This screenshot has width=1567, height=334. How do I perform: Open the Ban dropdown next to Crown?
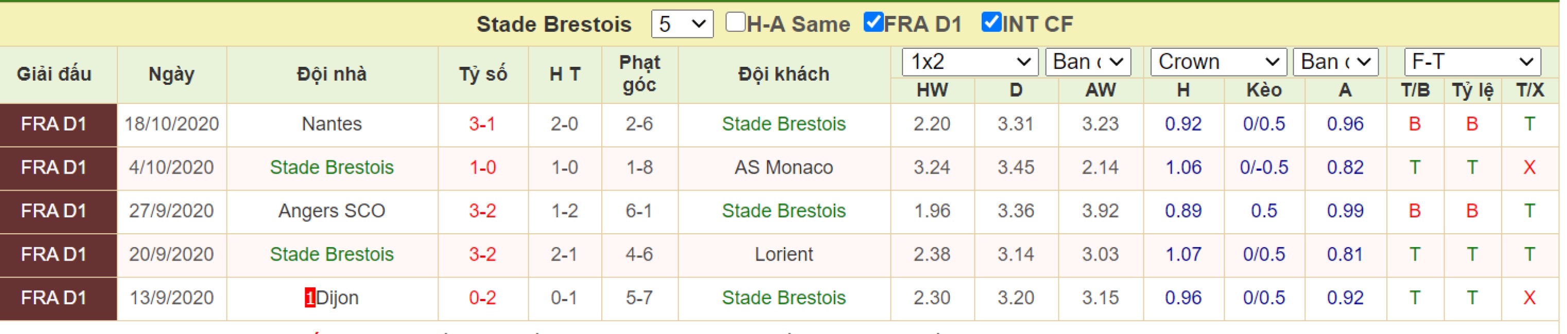coord(1336,62)
